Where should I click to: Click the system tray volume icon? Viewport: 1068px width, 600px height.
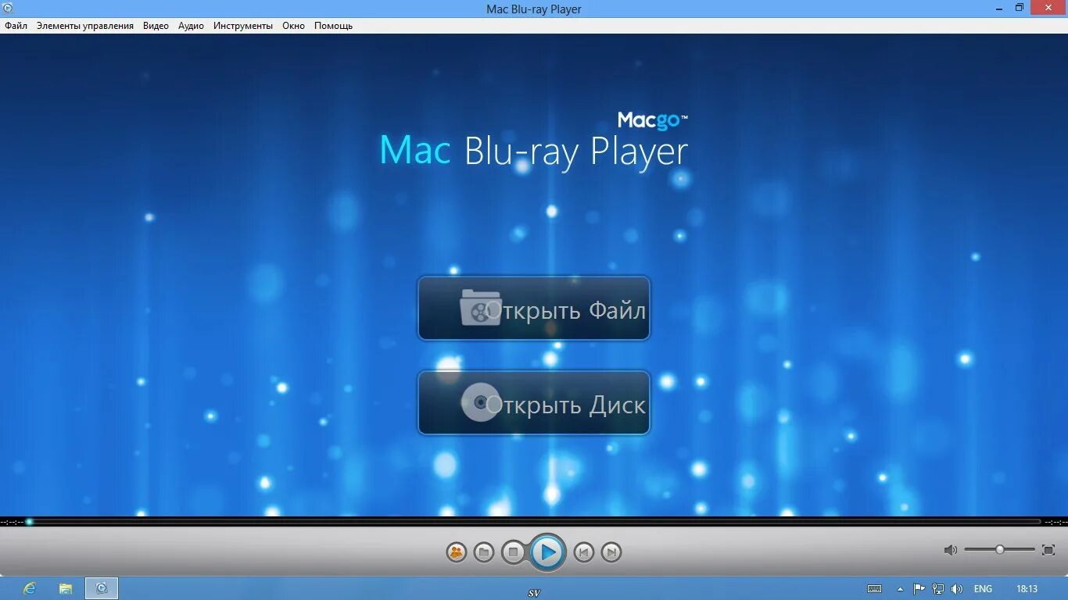(x=957, y=589)
